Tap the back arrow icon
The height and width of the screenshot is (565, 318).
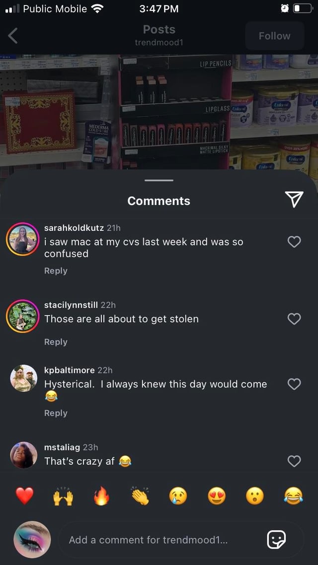(13, 36)
